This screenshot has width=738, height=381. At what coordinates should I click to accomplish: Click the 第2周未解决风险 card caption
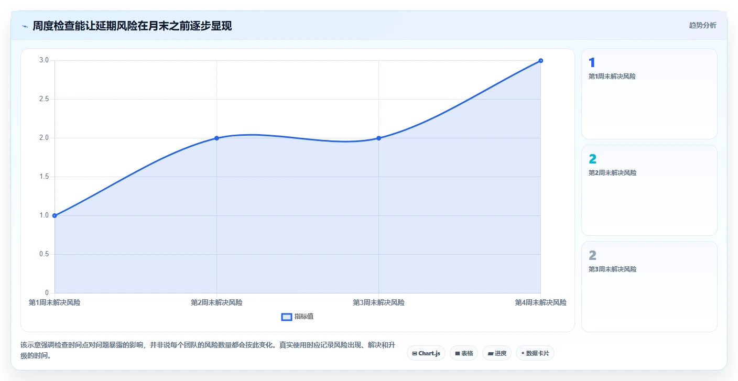pos(612,172)
